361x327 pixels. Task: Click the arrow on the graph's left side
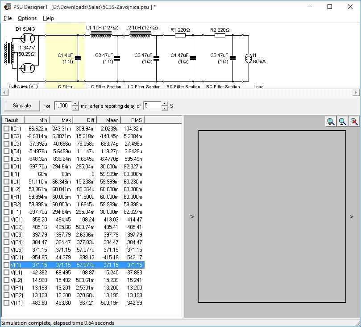click(192, 217)
